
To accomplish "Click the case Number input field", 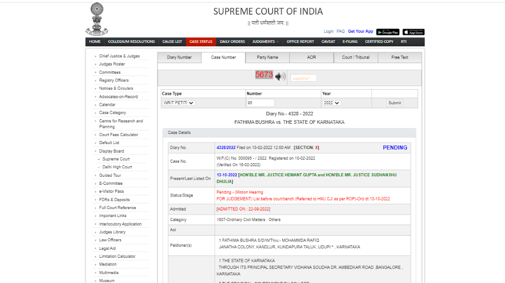I will pos(260,103).
